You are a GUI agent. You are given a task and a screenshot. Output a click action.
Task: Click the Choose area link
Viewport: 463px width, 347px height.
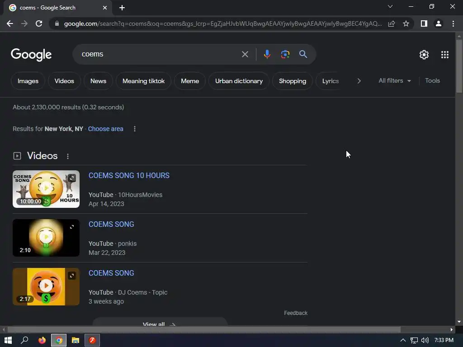tap(105, 129)
